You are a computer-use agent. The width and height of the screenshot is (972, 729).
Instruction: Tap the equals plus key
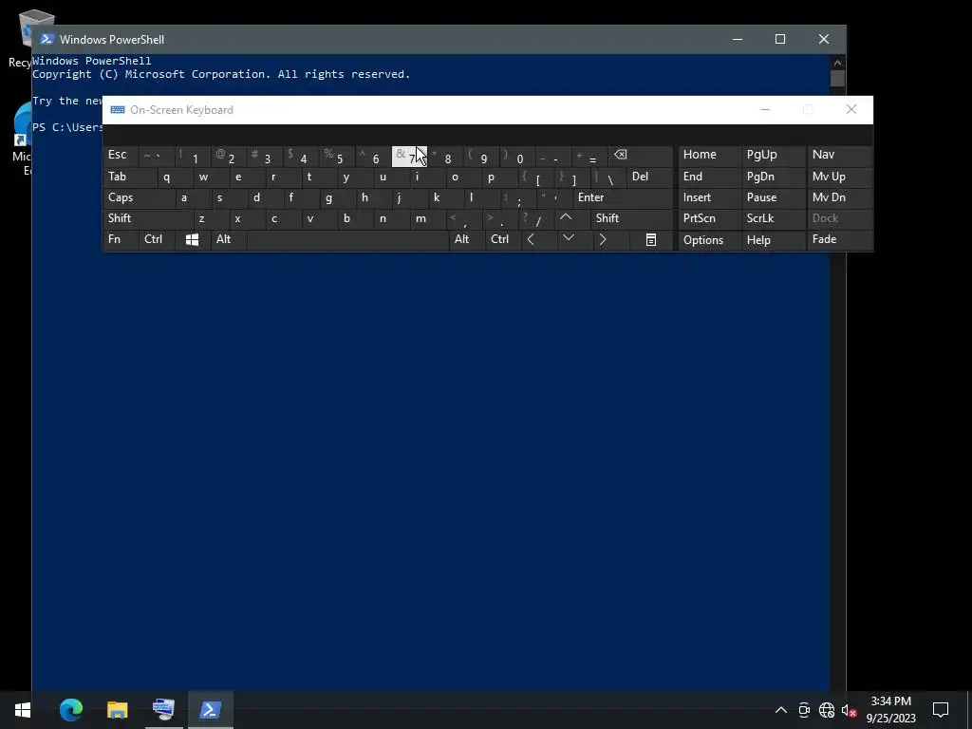click(x=590, y=156)
